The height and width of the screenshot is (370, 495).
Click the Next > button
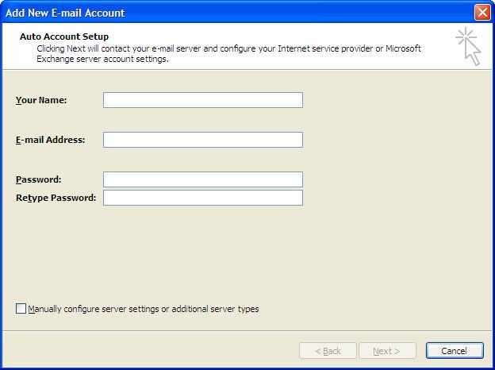[x=387, y=351]
